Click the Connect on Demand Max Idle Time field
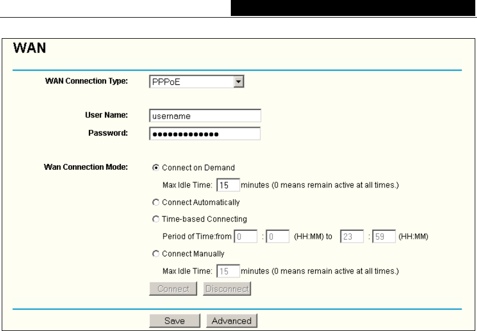 point(228,185)
